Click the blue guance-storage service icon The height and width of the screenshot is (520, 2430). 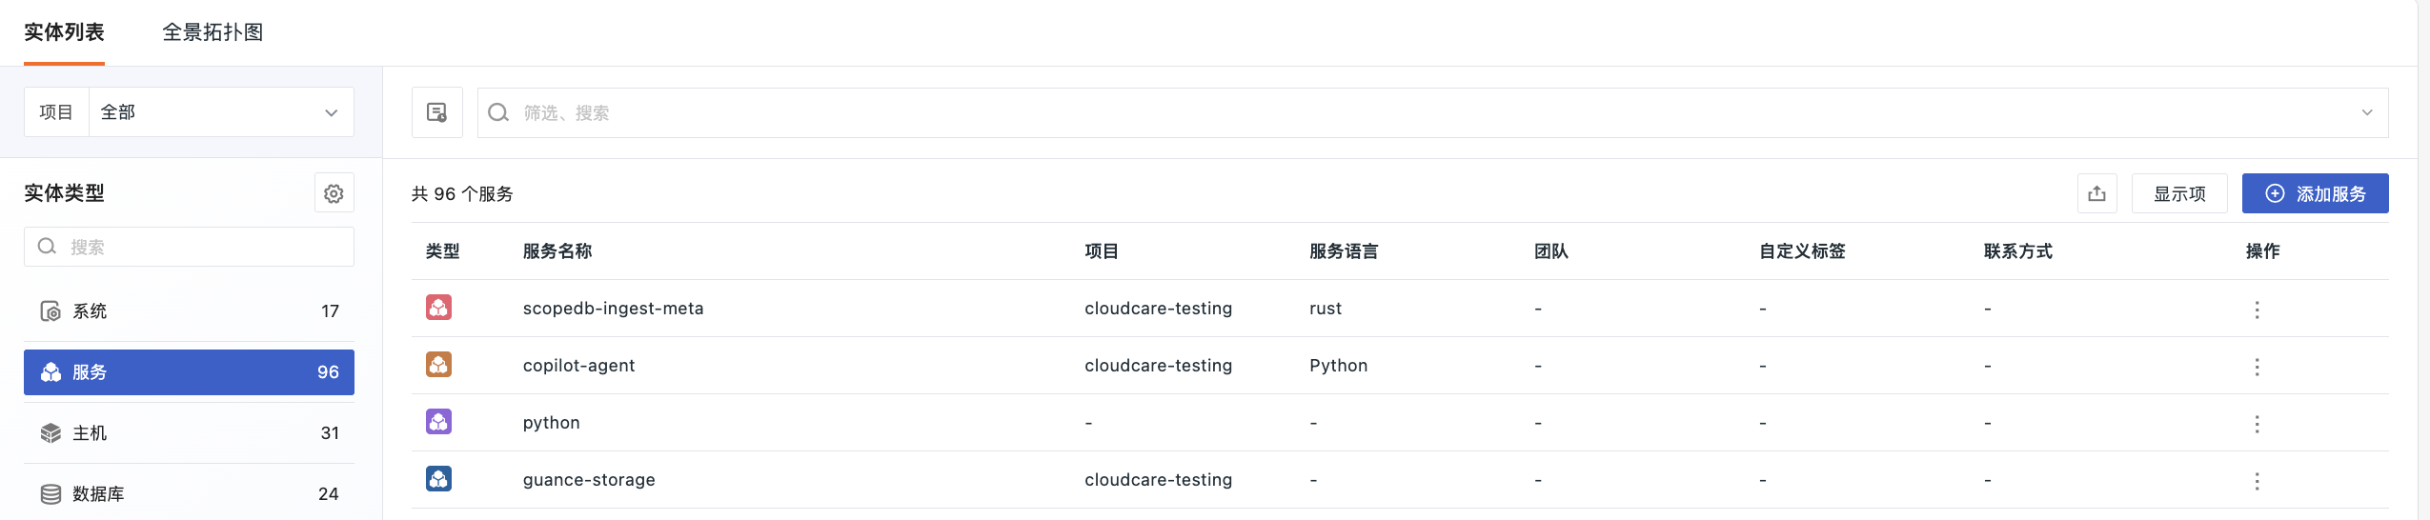pos(438,479)
